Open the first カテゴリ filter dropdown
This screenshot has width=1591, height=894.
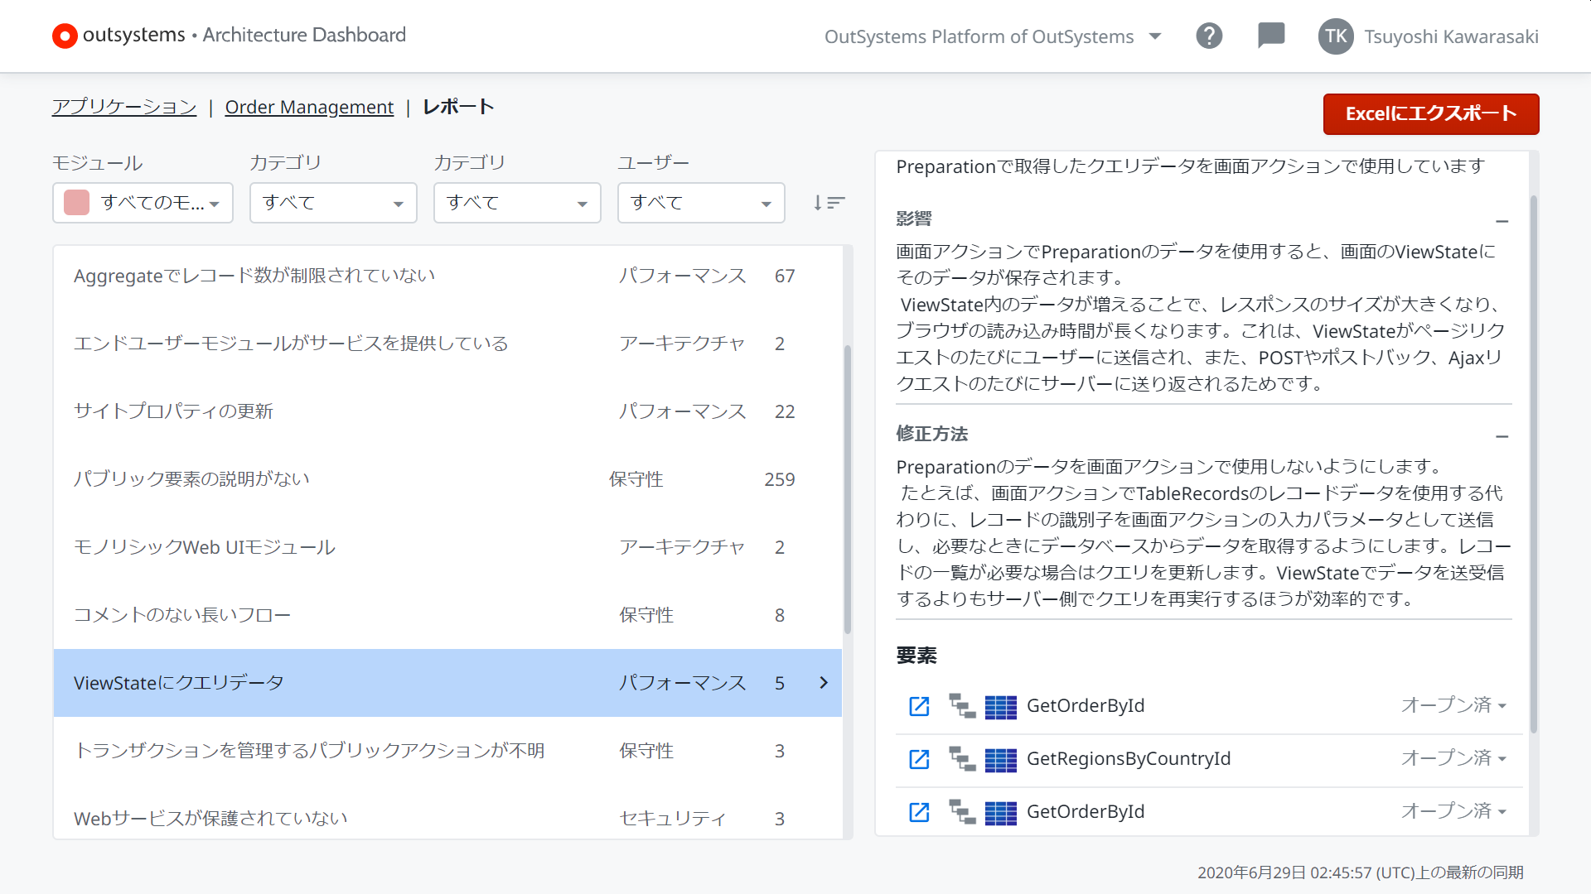332,202
